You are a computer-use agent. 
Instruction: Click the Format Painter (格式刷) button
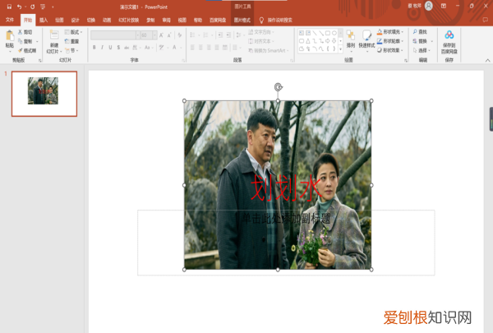tap(27, 50)
